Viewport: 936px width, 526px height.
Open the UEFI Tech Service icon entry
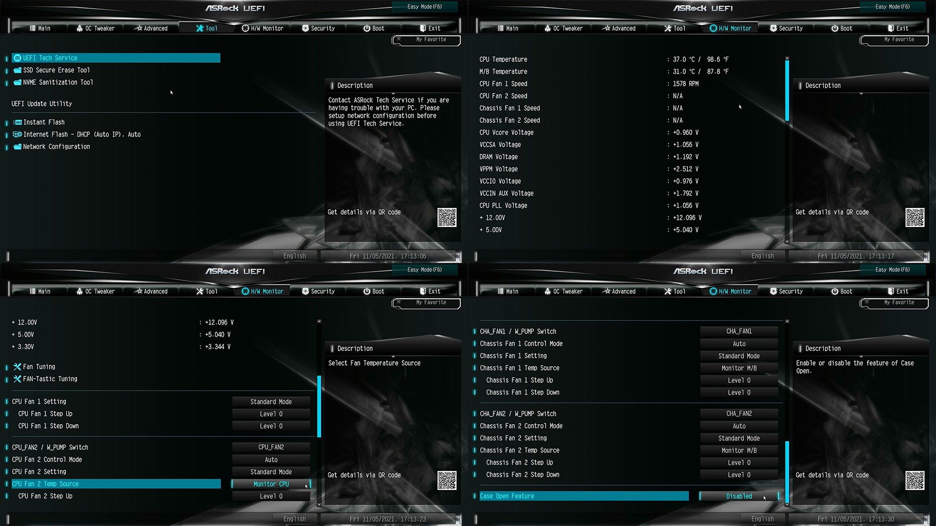pos(18,58)
